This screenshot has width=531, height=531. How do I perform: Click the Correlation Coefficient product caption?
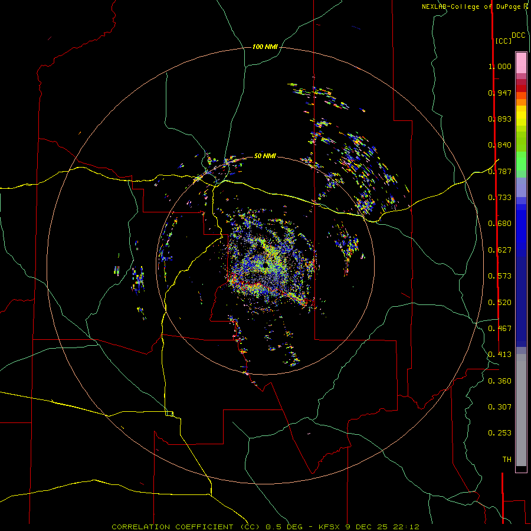(x=265, y=527)
